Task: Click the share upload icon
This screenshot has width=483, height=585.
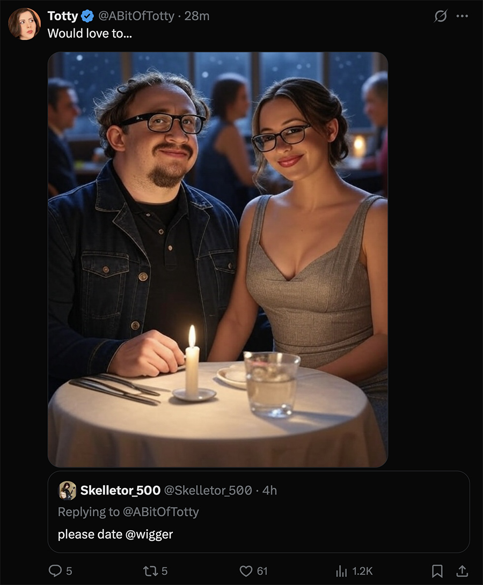Action: coord(462,571)
